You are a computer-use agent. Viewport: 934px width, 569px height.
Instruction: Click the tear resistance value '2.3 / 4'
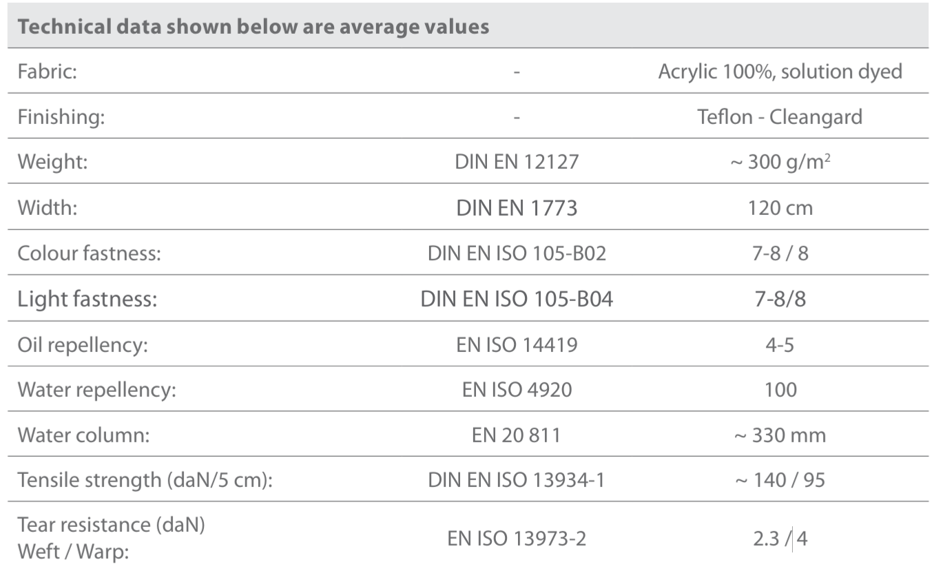tap(780, 537)
